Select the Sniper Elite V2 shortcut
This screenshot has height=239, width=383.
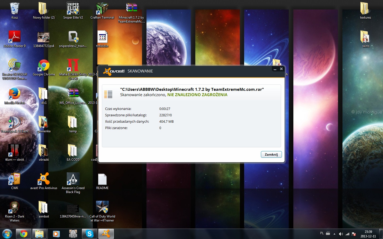[73, 11]
